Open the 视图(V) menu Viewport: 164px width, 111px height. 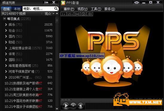point(82,9)
